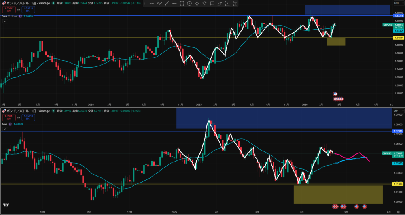Click the red sell button on weekly chart

(9, 9)
